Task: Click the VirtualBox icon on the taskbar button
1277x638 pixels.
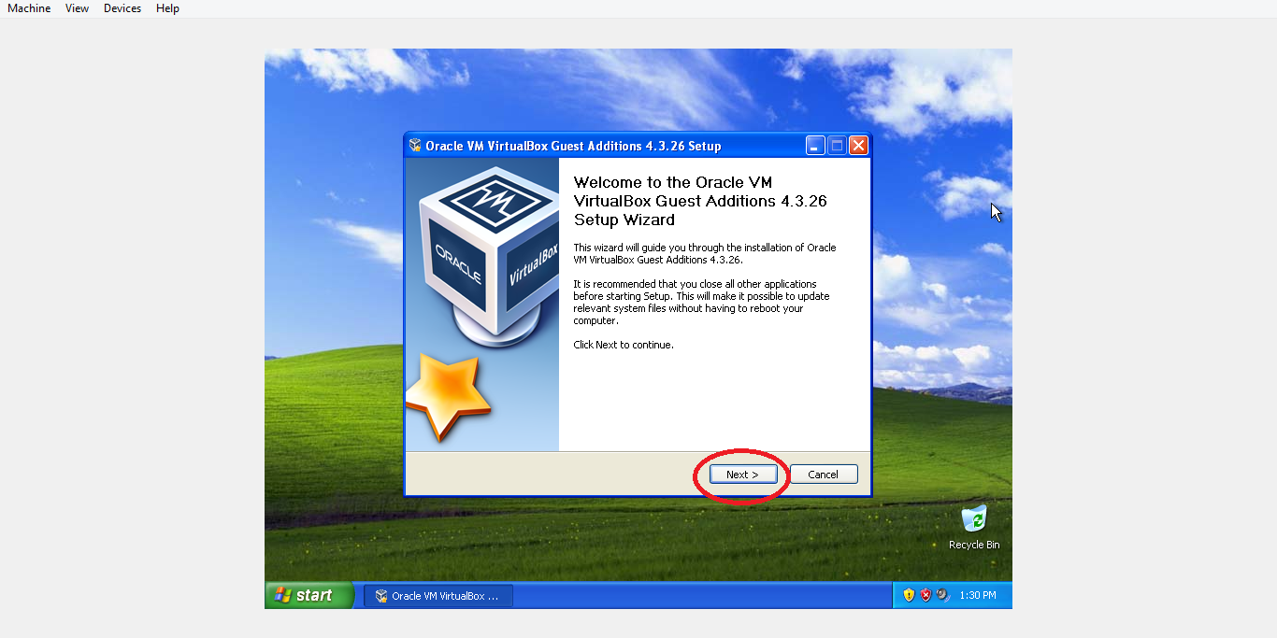Action: coord(380,595)
